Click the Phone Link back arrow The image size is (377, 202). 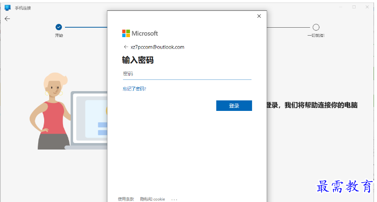7,19
